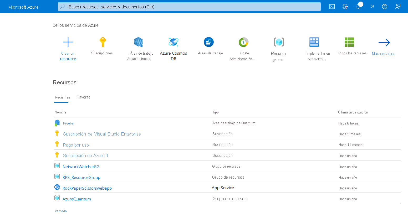The width and height of the screenshot is (408, 218).
Task: Switch to the Recientes tab
Action: pyautogui.click(x=63, y=97)
